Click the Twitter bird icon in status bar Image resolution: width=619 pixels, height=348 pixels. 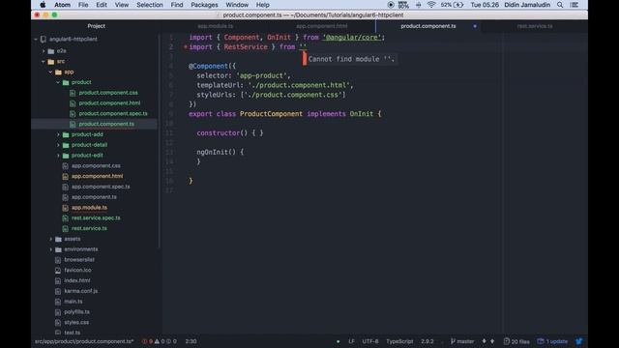pyautogui.click(x=579, y=341)
